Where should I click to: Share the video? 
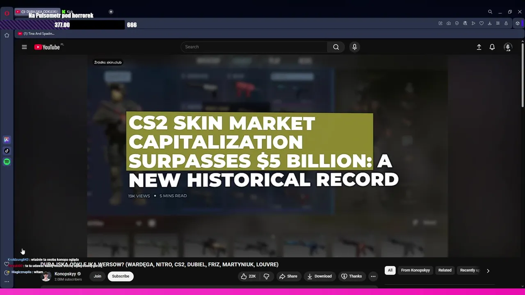pos(288,276)
